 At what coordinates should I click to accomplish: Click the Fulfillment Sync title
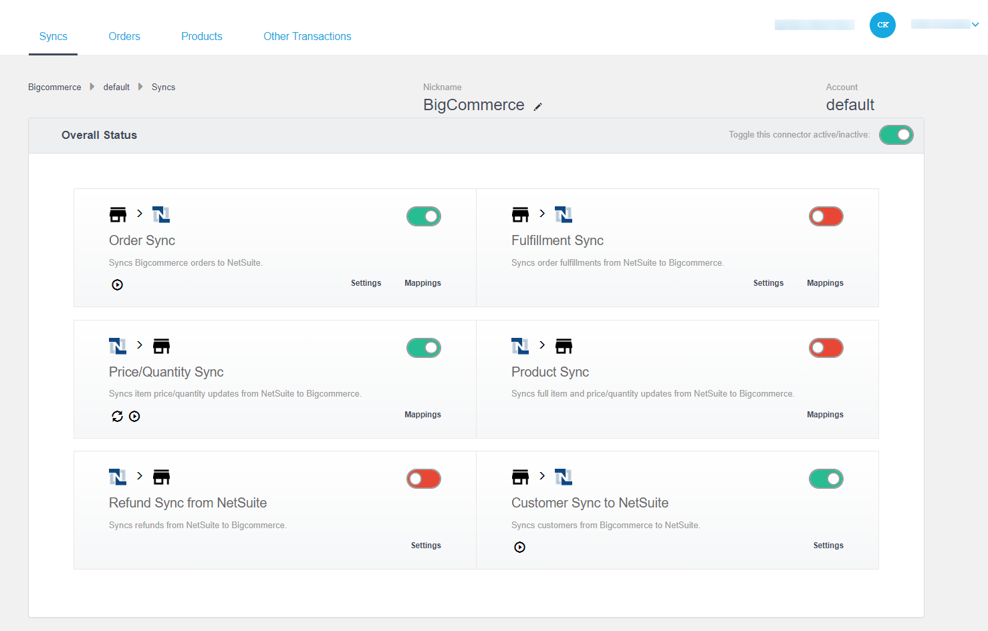[x=558, y=240]
